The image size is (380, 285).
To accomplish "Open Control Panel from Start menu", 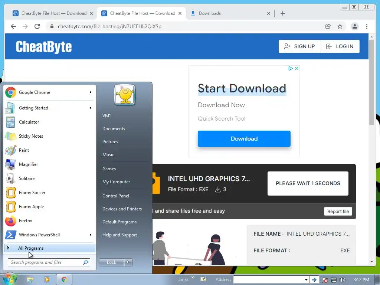I will tap(116, 196).
